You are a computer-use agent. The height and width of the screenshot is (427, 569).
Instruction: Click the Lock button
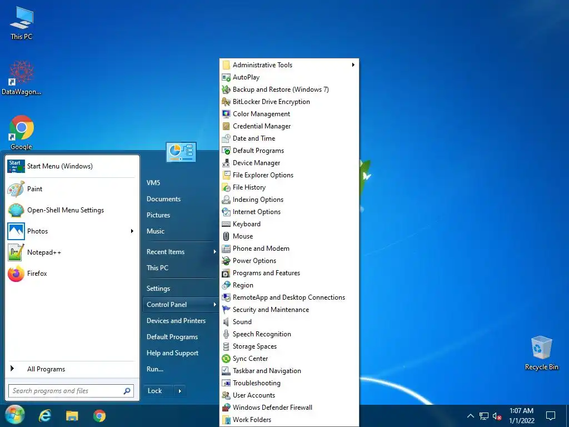[158, 391]
